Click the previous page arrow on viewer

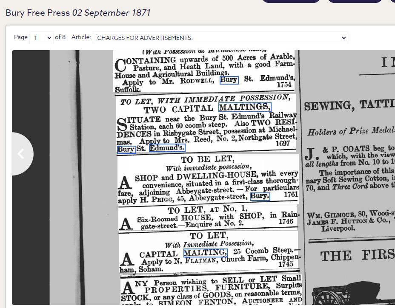point(20,154)
